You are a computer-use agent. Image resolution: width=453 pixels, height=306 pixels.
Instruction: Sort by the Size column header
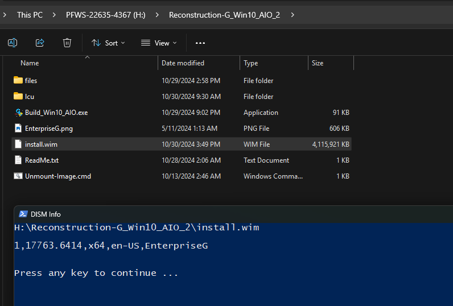click(x=318, y=63)
